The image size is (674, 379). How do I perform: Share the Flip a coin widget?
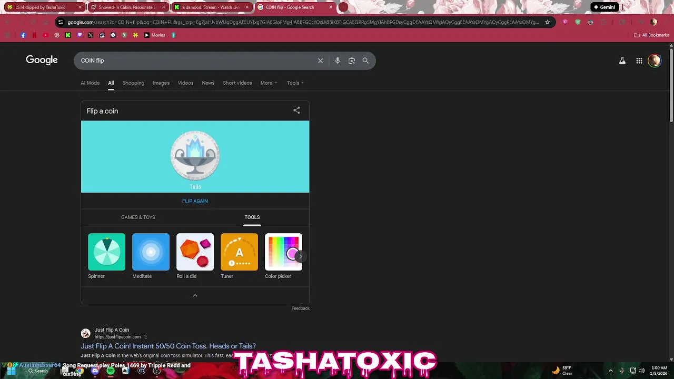point(296,111)
